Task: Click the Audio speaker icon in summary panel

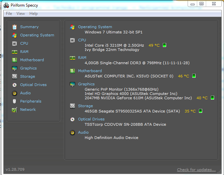Action: point(72,133)
